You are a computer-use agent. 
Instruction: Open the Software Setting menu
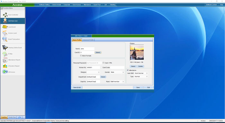44,5
